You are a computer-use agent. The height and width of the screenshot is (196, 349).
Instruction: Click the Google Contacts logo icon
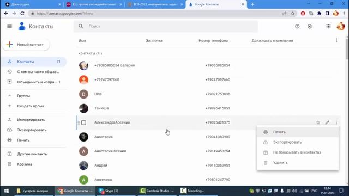click(22, 26)
